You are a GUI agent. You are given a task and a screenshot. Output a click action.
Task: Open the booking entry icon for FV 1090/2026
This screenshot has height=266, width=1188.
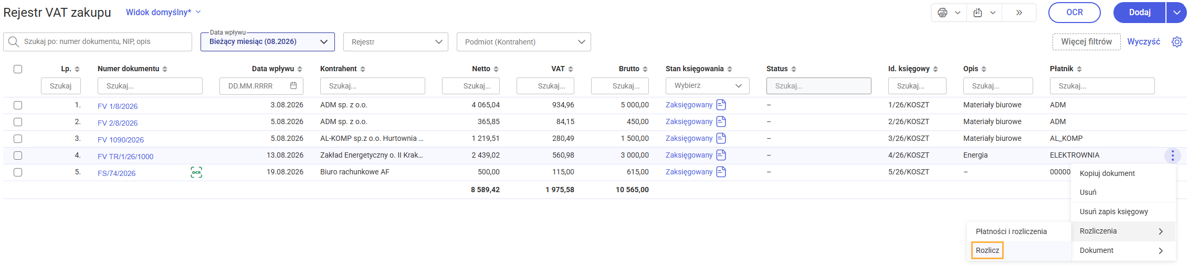[721, 138]
